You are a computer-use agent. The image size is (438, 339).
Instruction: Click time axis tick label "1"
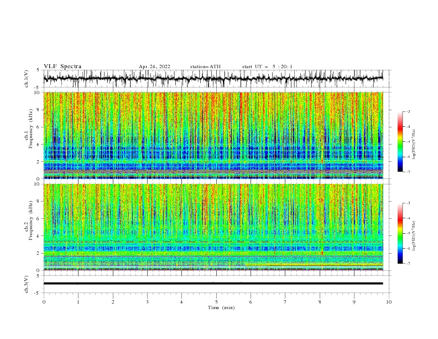pyautogui.click(x=78, y=302)
